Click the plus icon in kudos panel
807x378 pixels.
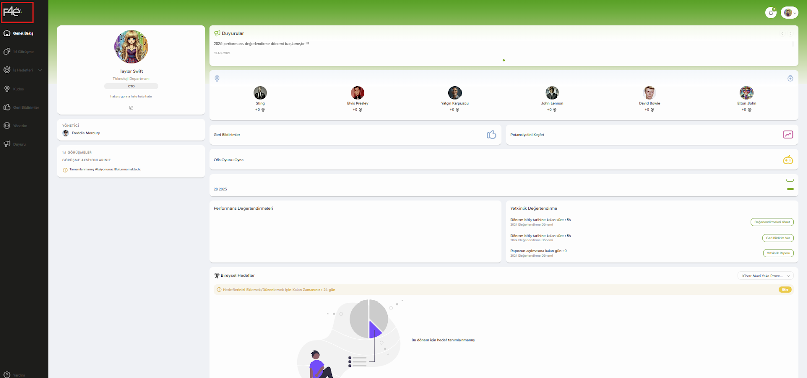(x=790, y=79)
